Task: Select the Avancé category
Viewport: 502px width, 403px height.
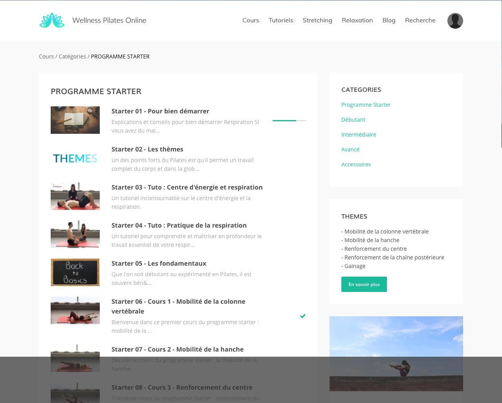Action: 350,150
